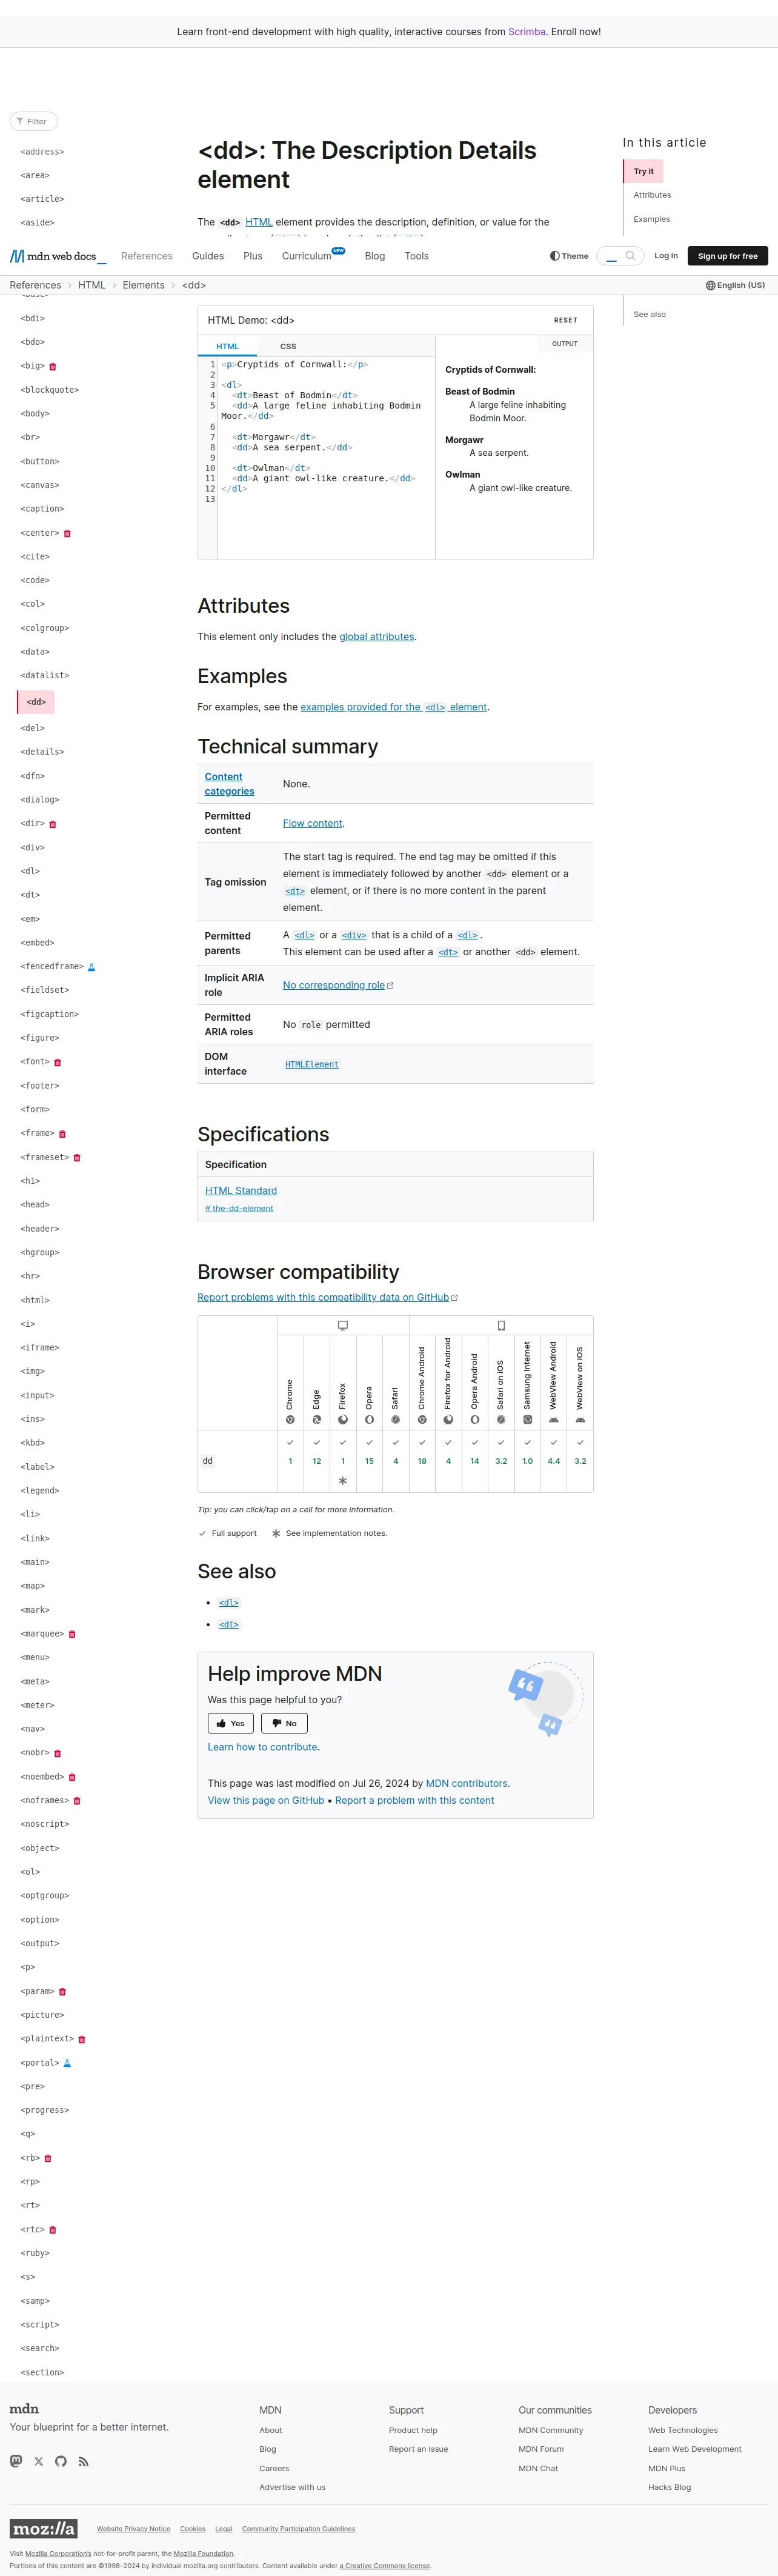
Task: Toggle the Theme switcher
Action: pyautogui.click(x=569, y=256)
